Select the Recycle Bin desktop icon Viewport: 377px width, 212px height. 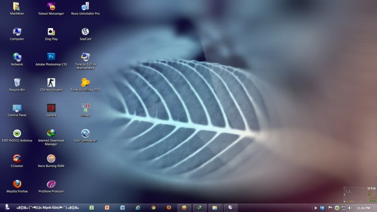[x=17, y=85]
